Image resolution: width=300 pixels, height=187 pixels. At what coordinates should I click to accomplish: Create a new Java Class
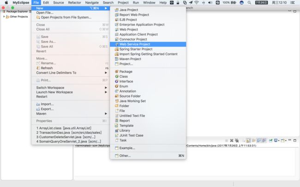click(x=148, y=76)
